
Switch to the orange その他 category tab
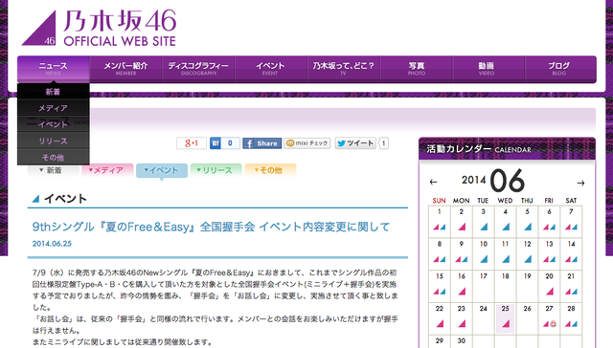coord(270,170)
